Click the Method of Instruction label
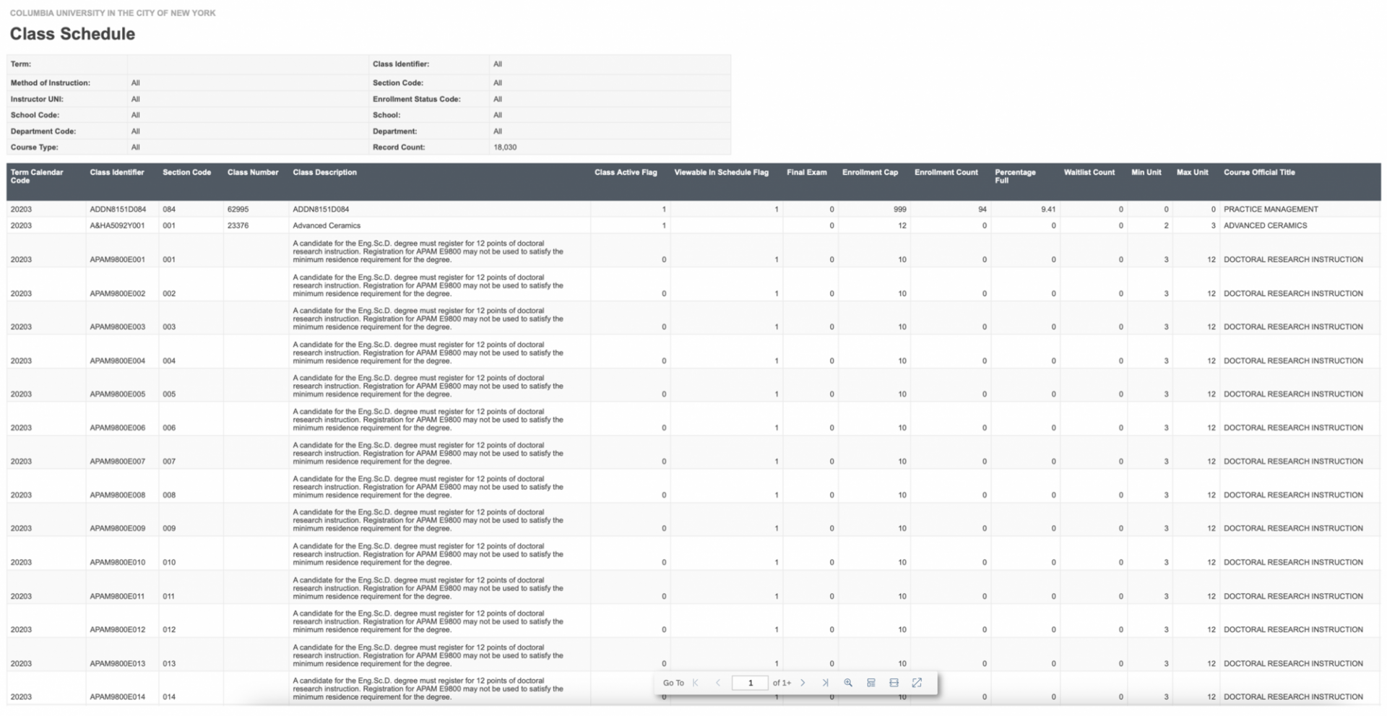 pos(51,83)
